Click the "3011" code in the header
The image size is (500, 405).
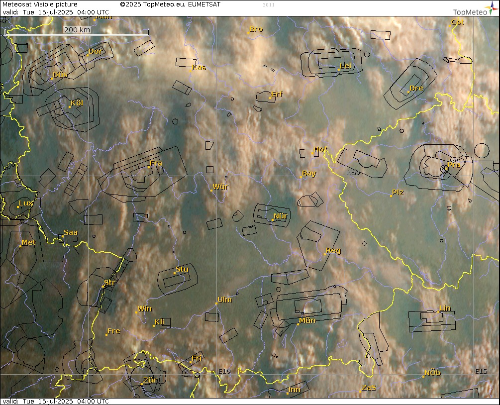coord(269,5)
